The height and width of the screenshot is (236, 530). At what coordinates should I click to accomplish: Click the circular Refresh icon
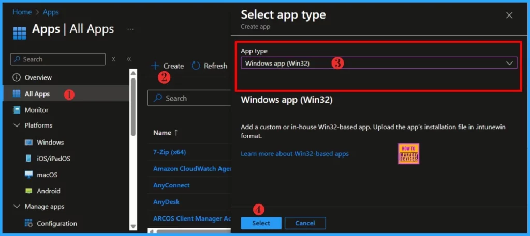[x=196, y=66]
